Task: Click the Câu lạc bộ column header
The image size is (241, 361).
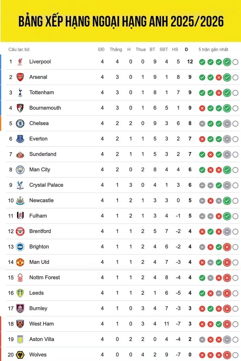Action: pyautogui.click(x=19, y=50)
